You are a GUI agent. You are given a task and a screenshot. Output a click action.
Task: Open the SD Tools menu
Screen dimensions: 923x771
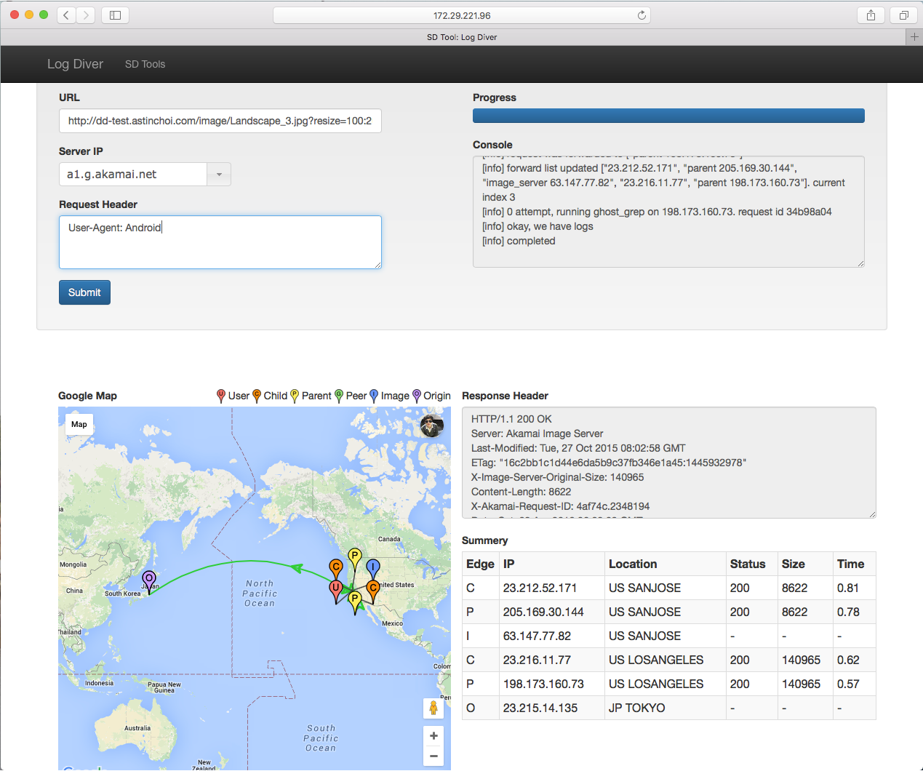point(145,64)
